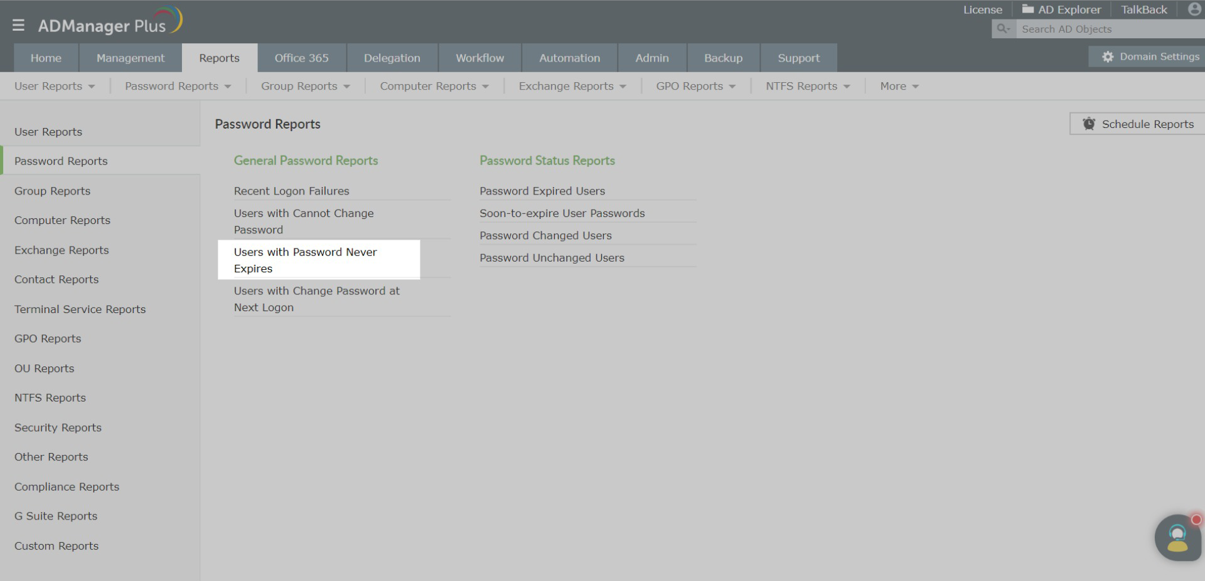Select Security Reports in the sidebar
1205x581 pixels.
point(58,427)
